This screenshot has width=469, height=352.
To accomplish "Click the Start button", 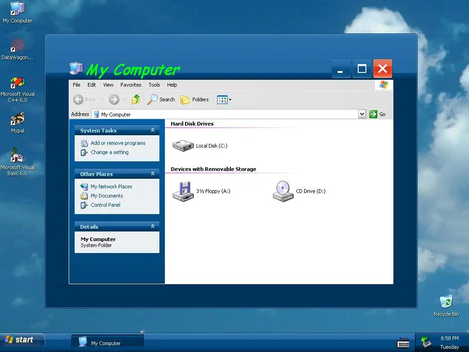I will coord(22,340).
